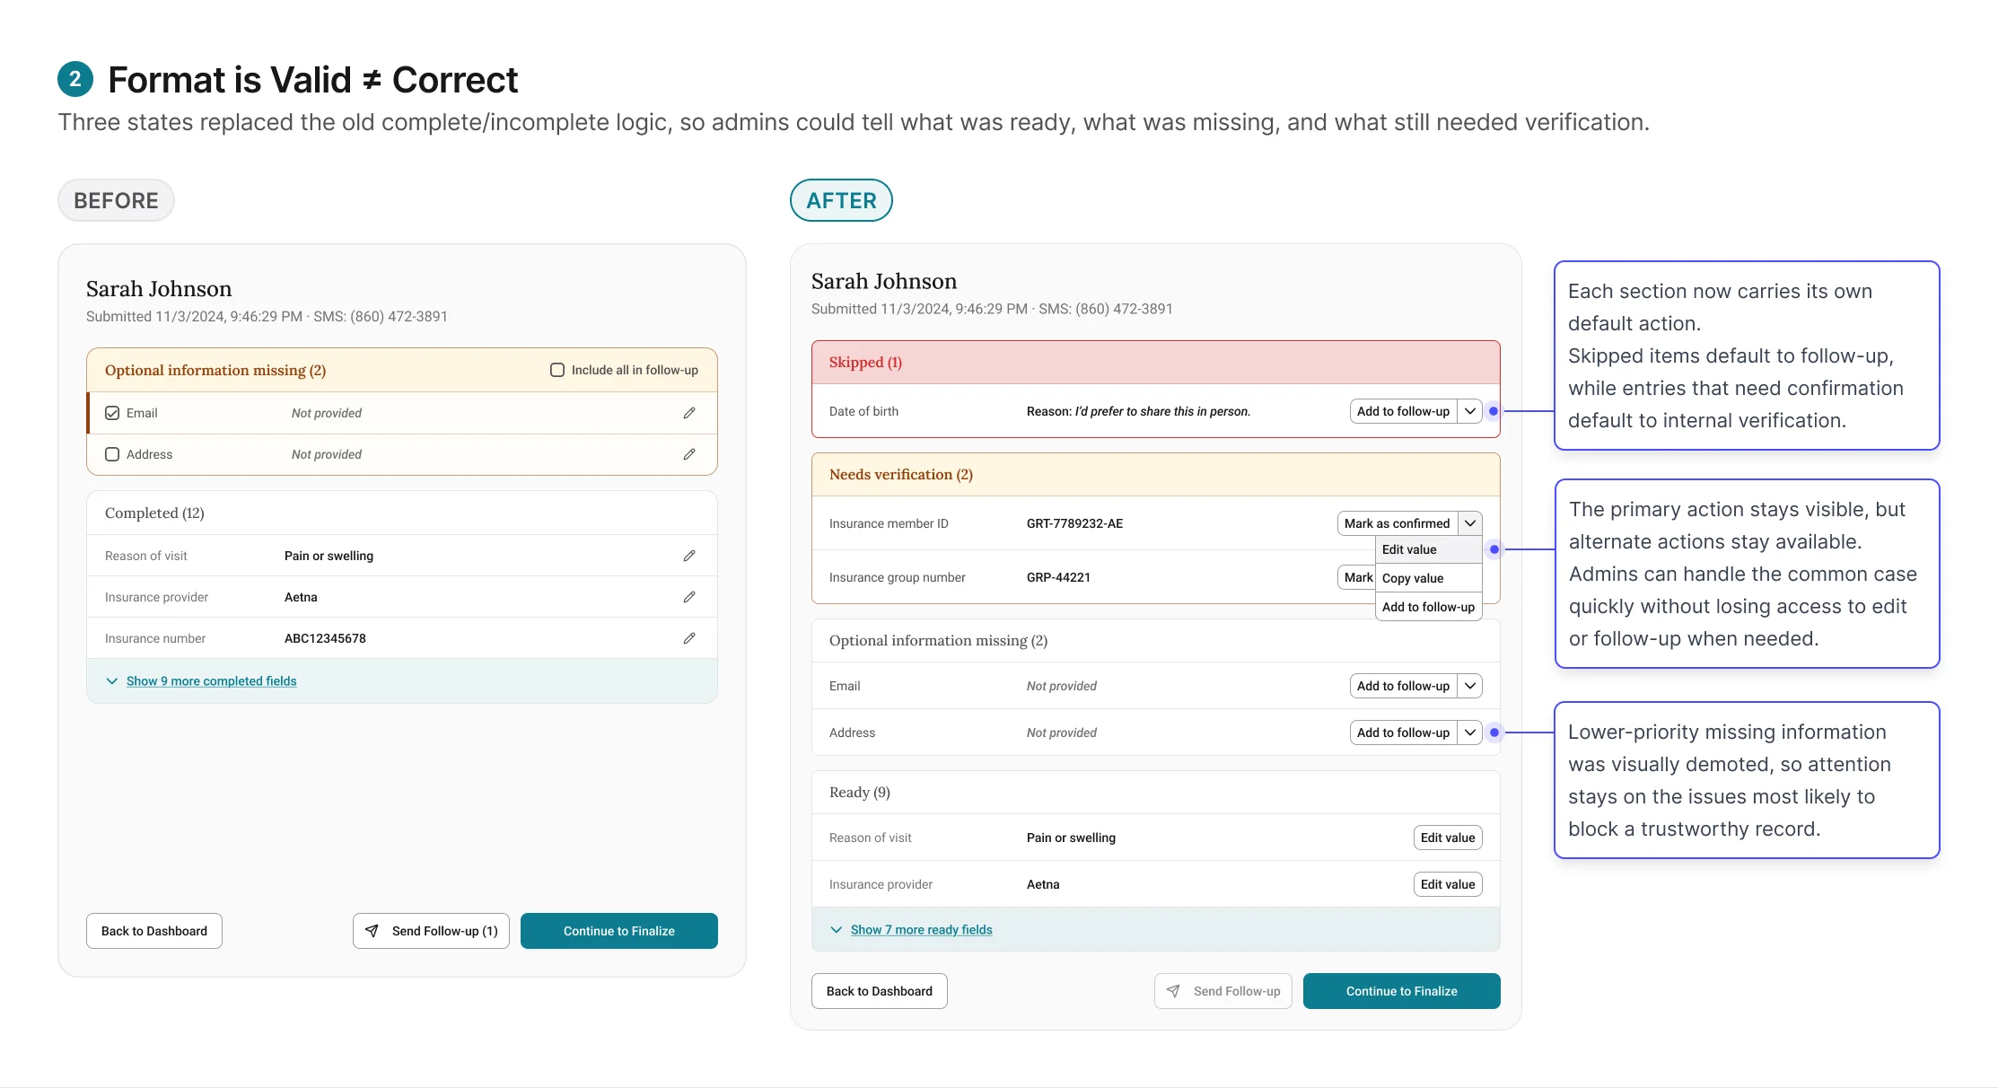Click the blue annotation dot beside Address follow-up
Screen dimensions: 1998x1088
coord(1494,733)
